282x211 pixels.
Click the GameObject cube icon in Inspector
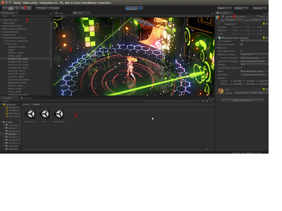coord(218,17)
